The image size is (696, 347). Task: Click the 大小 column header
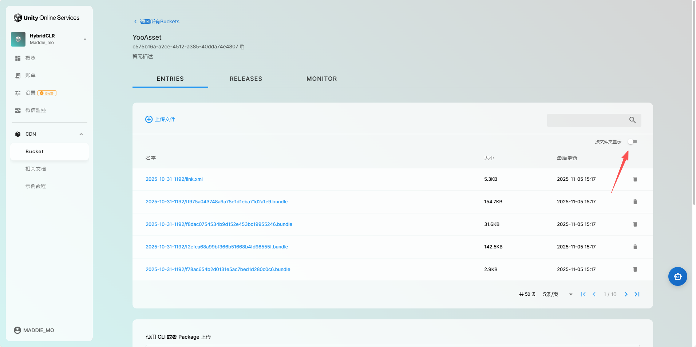click(x=489, y=158)
